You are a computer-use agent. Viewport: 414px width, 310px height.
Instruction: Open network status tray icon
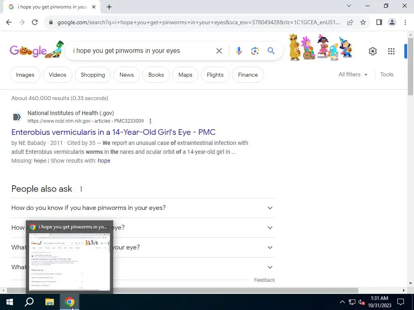point(352,302)
